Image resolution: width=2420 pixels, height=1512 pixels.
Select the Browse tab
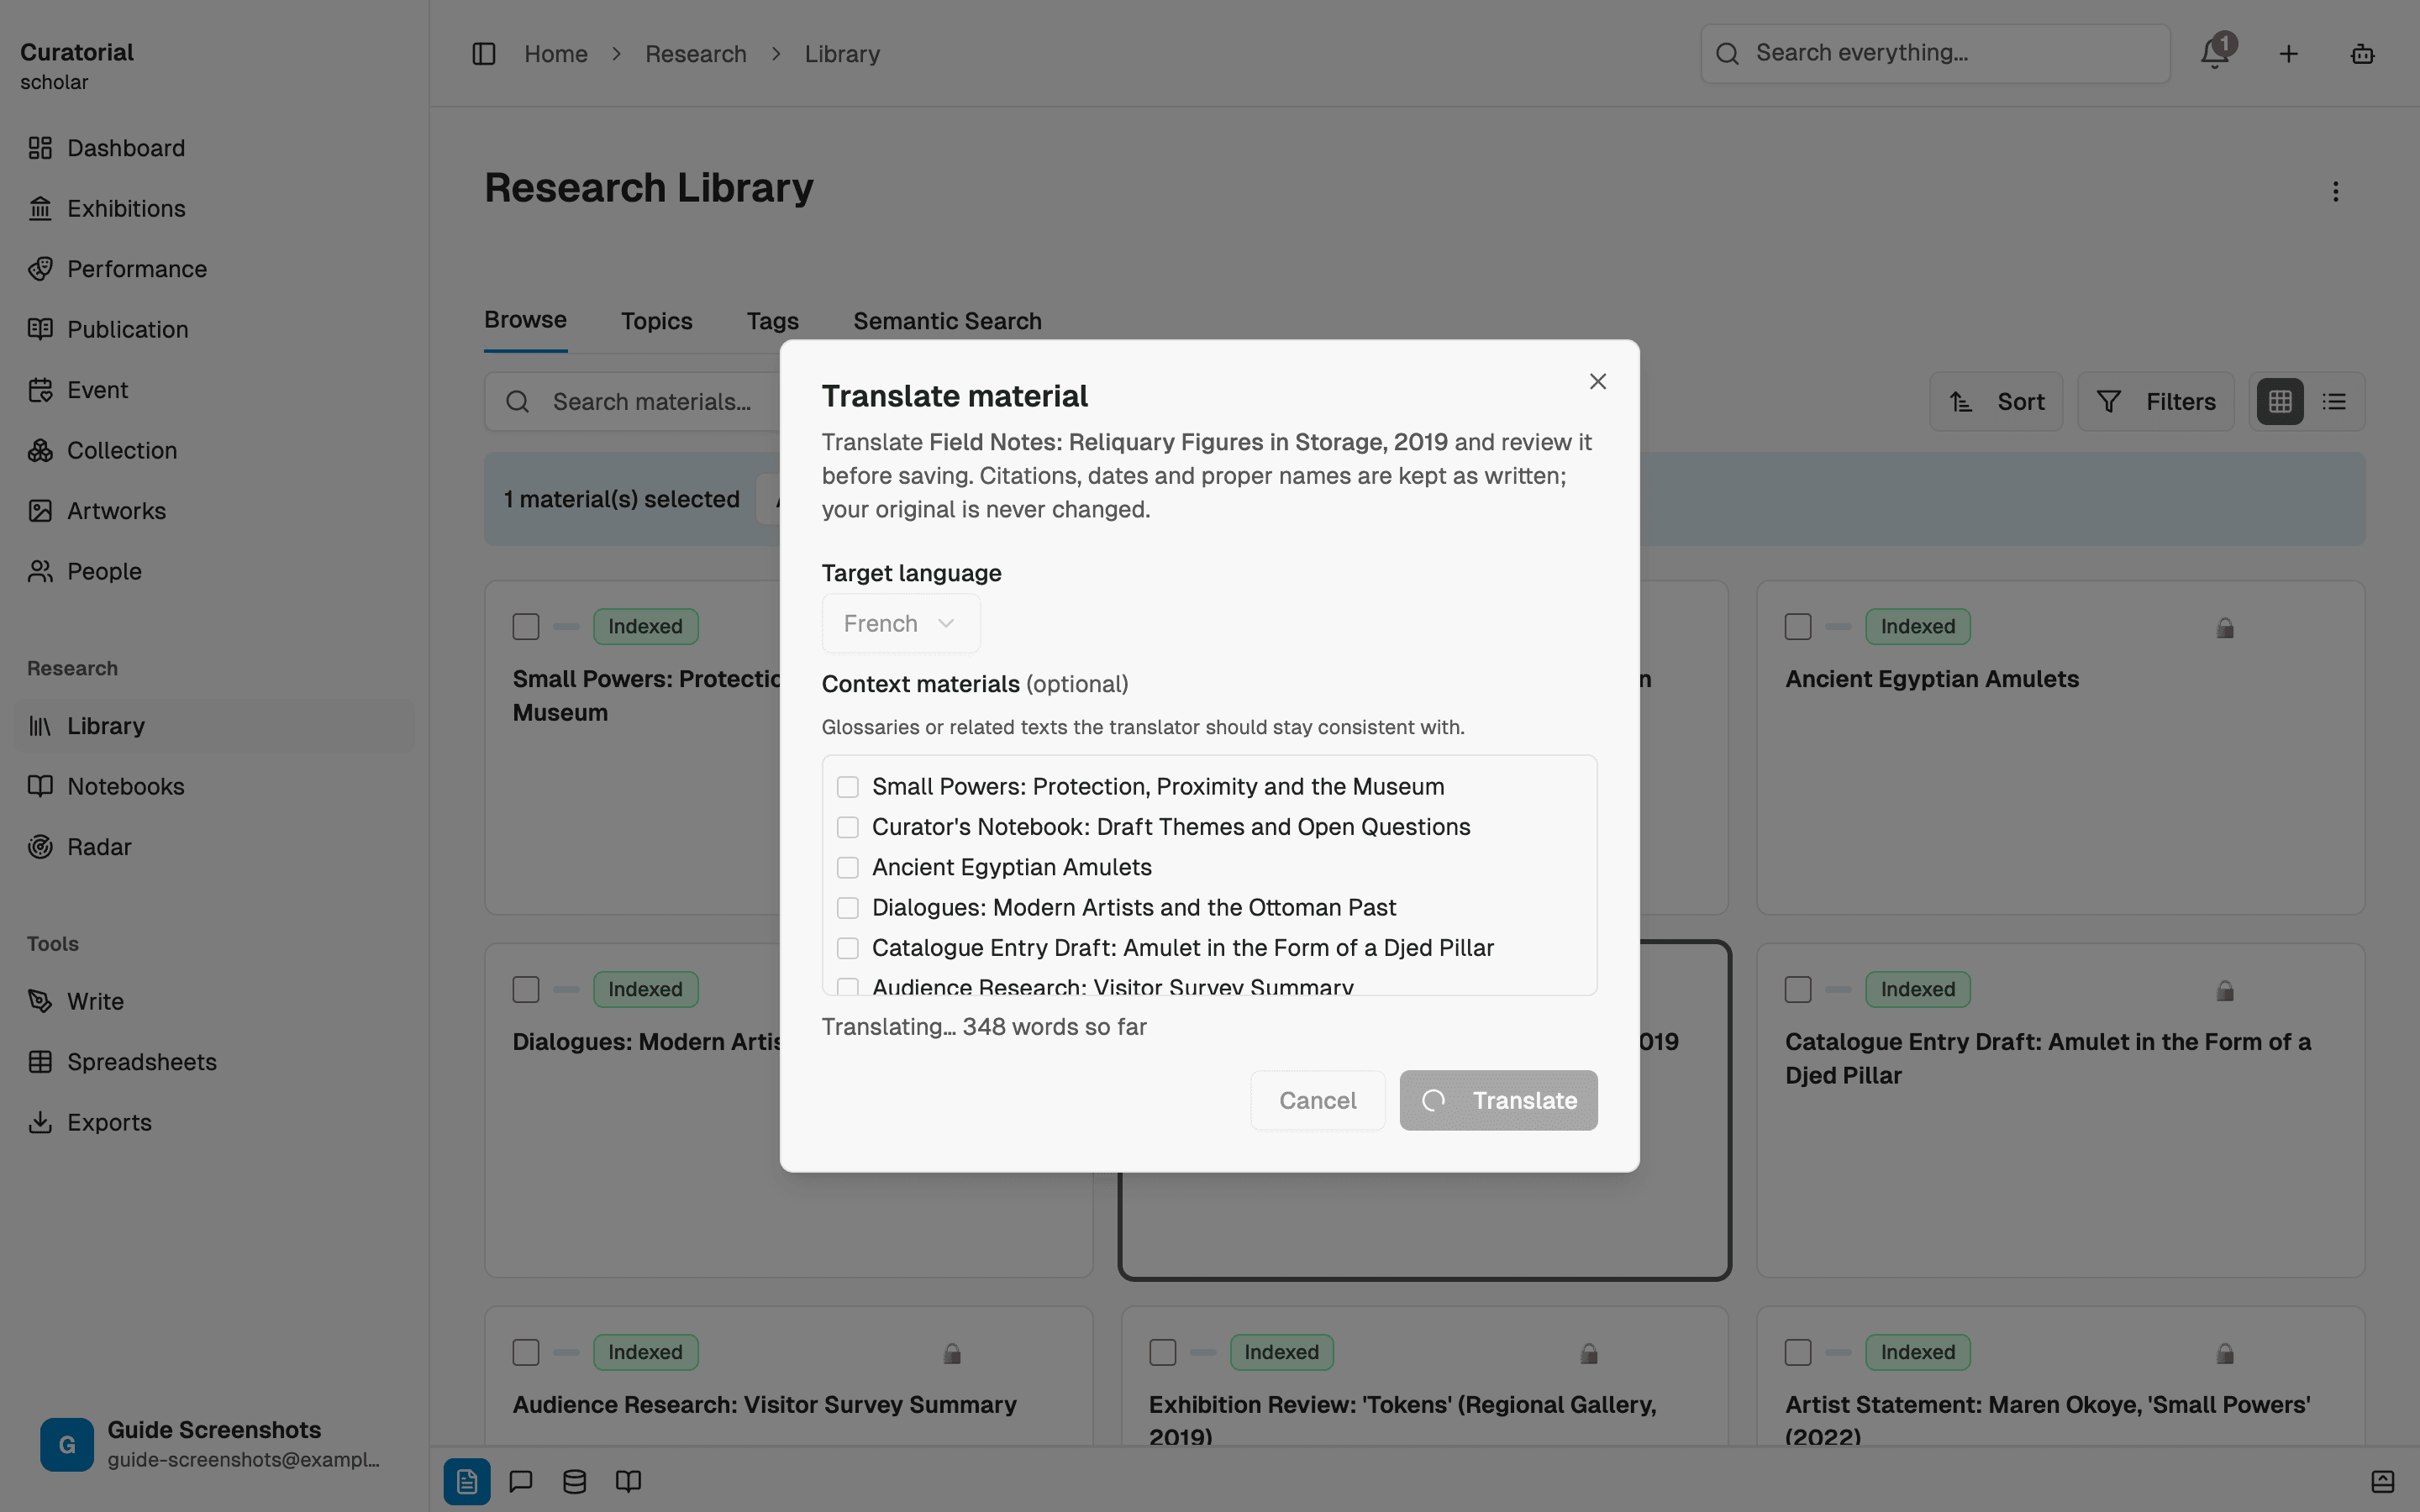tap(526, 320)
